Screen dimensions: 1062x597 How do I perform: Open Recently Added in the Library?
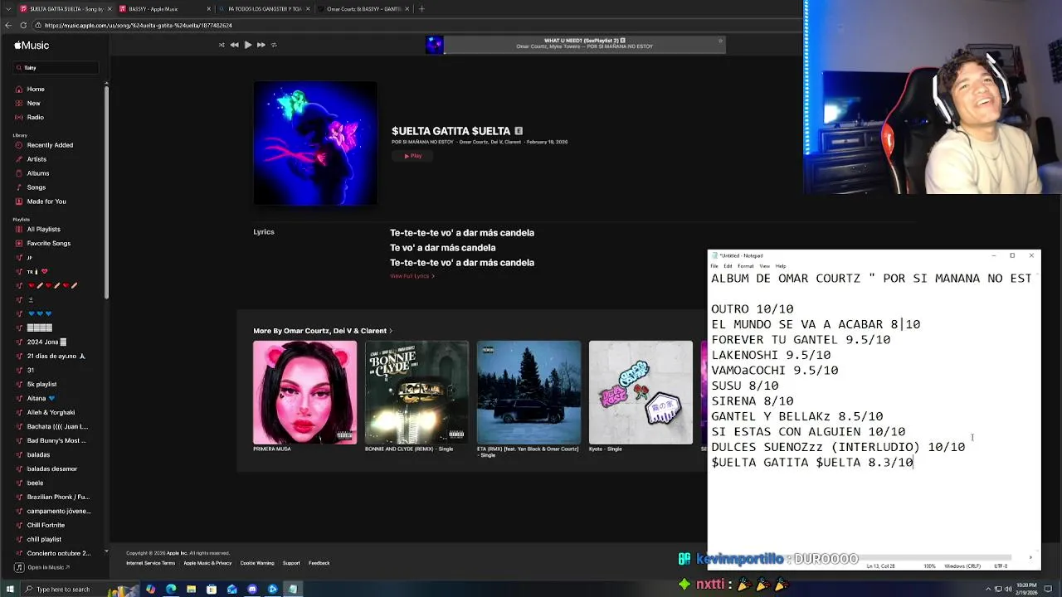pos(50,145)
